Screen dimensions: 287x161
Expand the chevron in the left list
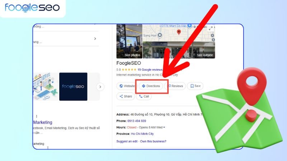click(x=95, y=39)
